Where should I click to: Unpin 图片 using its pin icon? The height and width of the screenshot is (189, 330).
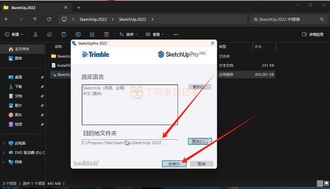(42, 106)
